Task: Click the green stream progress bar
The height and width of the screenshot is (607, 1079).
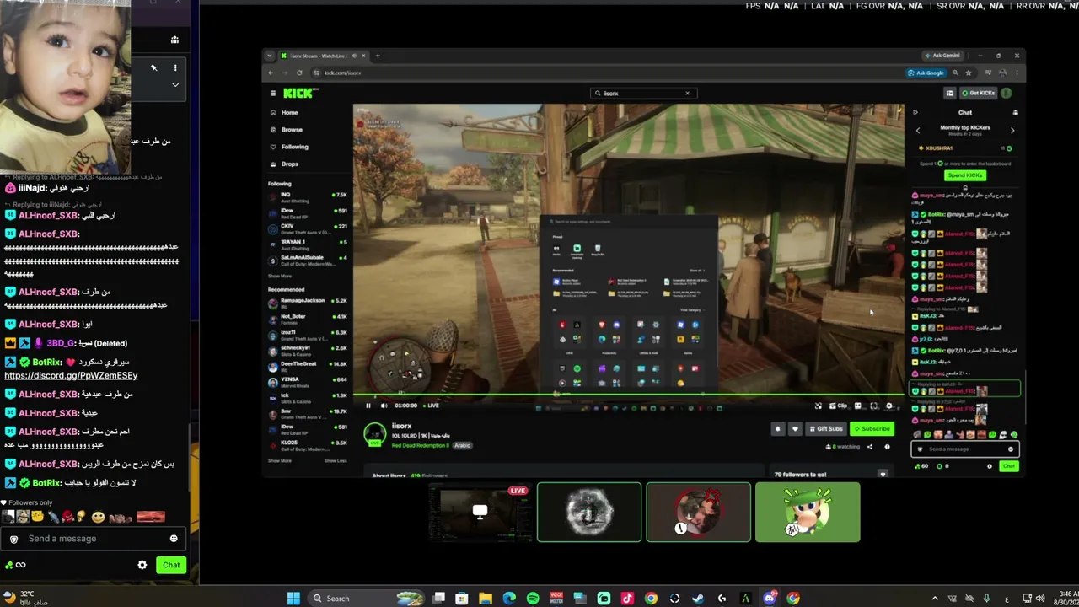Action: tap(628, 395)
